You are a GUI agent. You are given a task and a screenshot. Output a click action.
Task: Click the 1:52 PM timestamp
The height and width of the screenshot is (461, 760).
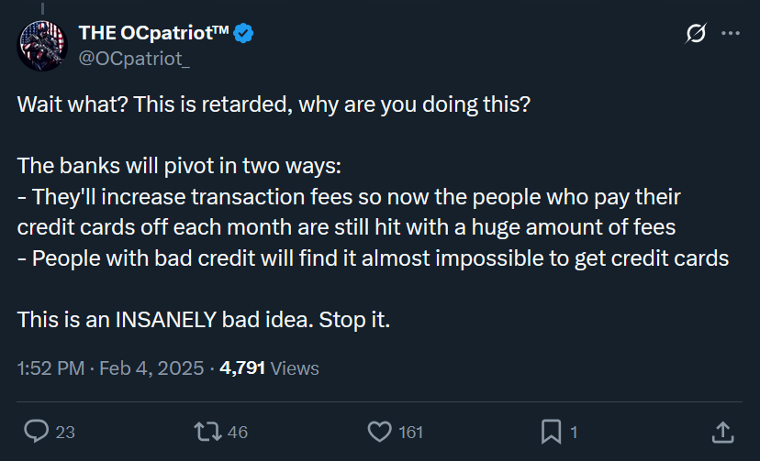pyautogui.click(x=50, y=368)
